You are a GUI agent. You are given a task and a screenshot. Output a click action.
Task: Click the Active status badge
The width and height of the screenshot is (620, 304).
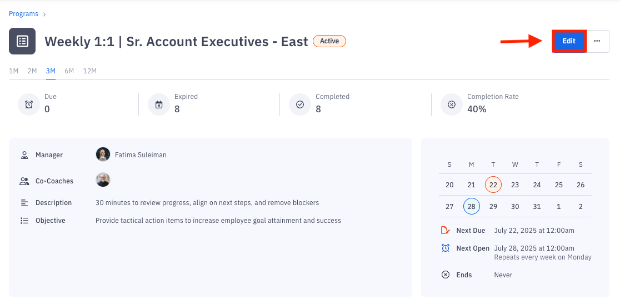tap(329, 41)
